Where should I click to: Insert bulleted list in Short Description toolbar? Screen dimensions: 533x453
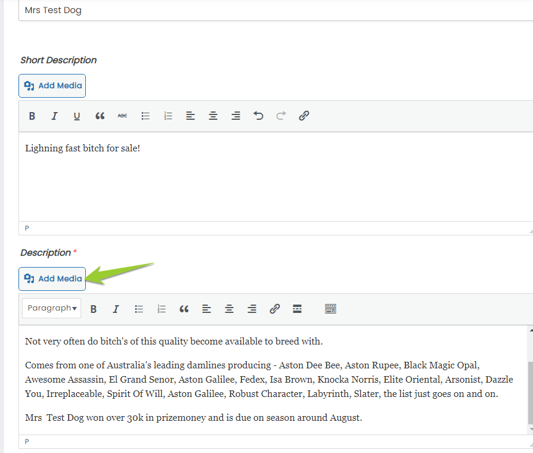pyautogui.click(x=145, y=116)
